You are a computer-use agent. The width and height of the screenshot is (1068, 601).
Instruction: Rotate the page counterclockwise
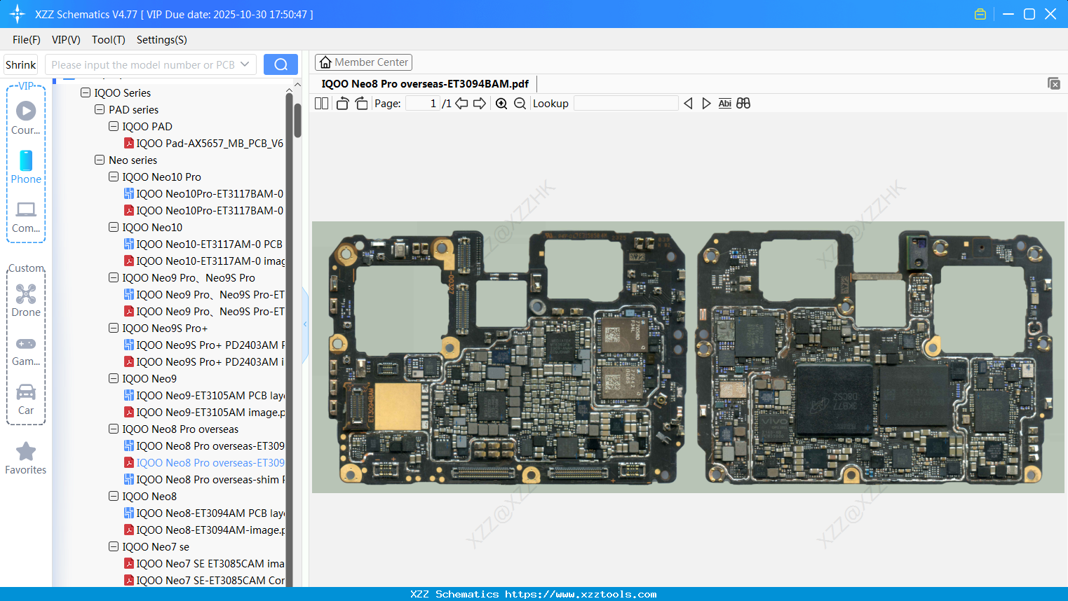click(342, 104)
